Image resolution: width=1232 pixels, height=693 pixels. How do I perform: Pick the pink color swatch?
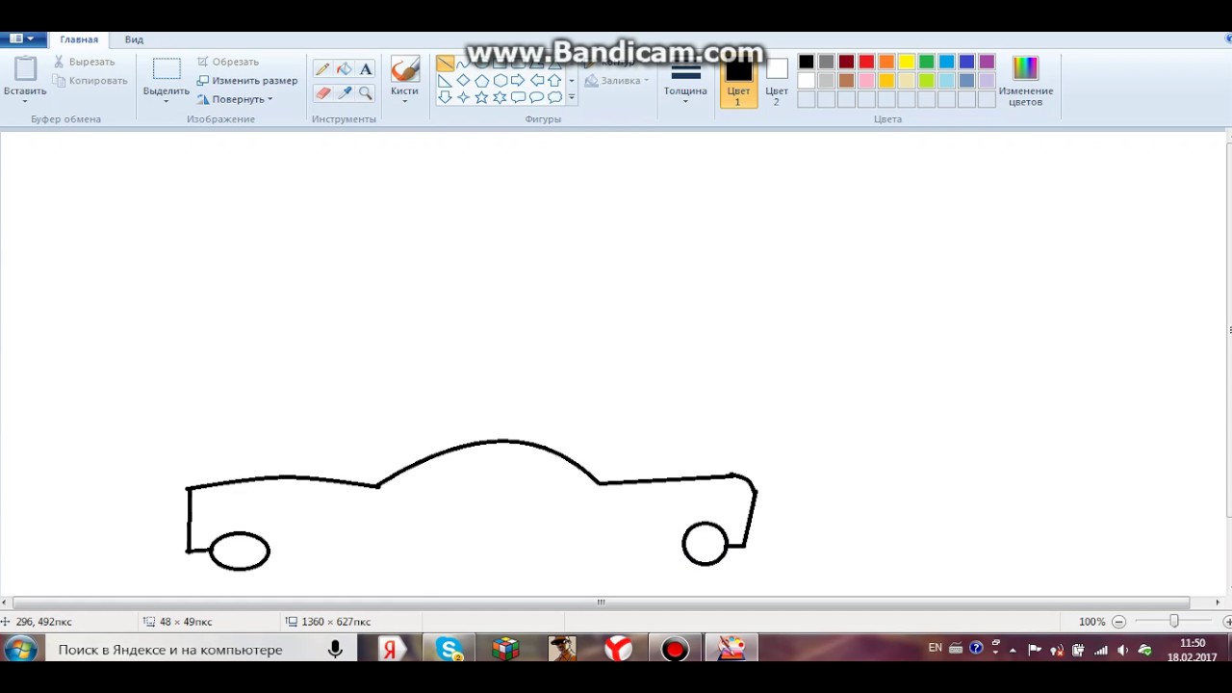click(866, 81)
